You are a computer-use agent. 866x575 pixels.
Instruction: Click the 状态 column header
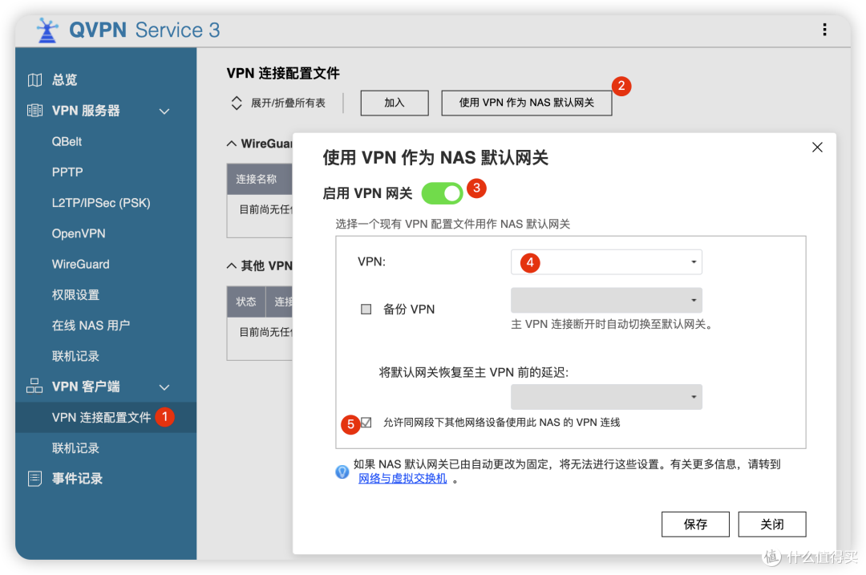click(246, 302)
